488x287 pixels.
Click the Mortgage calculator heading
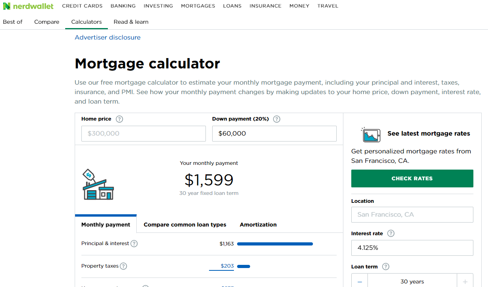coord(147,64)
